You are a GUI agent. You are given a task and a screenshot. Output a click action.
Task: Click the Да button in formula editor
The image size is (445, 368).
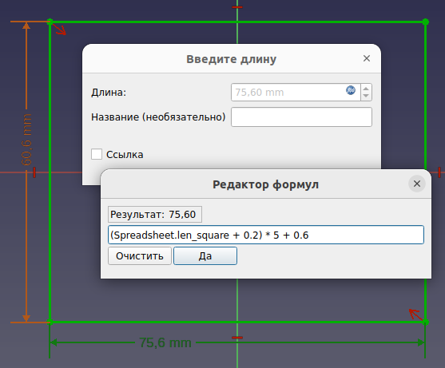tap(205, 256)
